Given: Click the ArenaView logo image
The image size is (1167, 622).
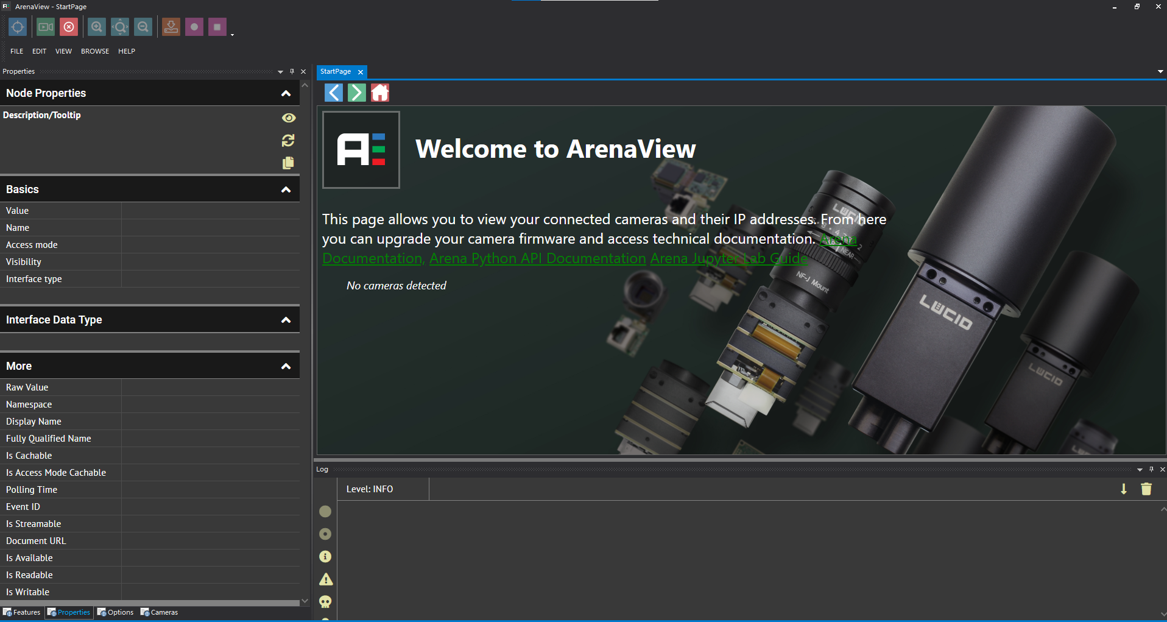Looking at the screenshot, I should tap(361, 150).
